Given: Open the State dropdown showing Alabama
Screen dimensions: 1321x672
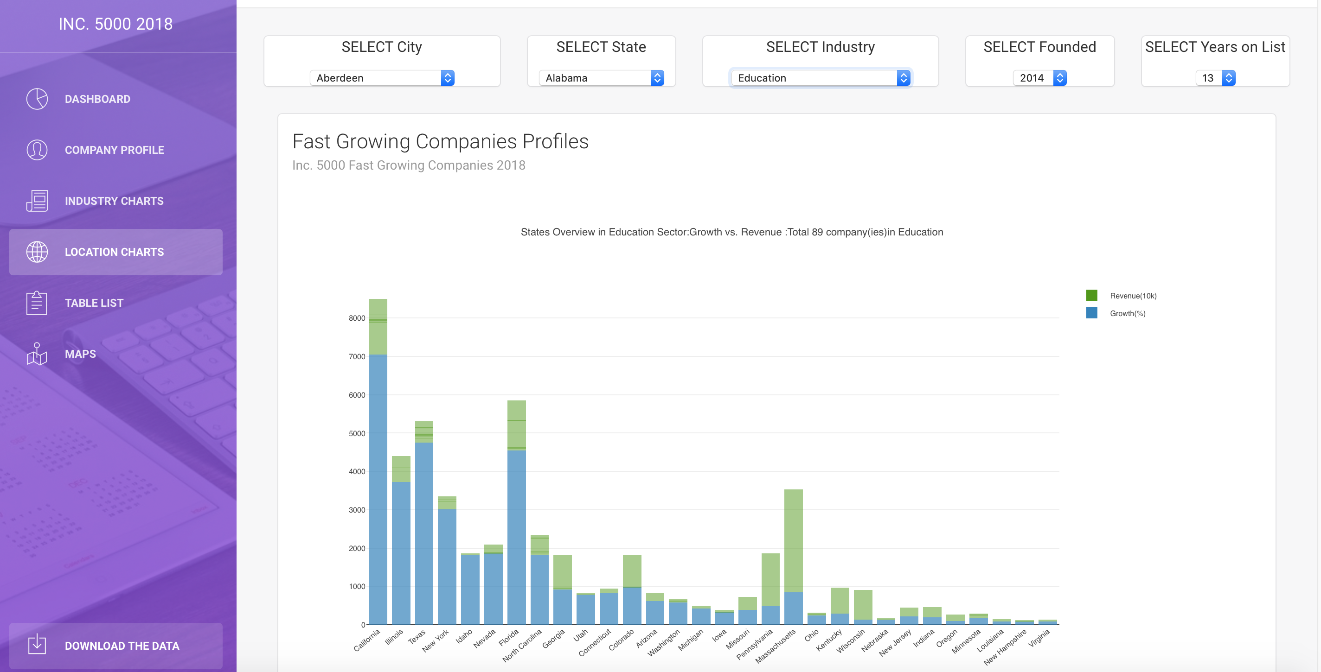Looking at the screenshot, I should coord(602,78).
